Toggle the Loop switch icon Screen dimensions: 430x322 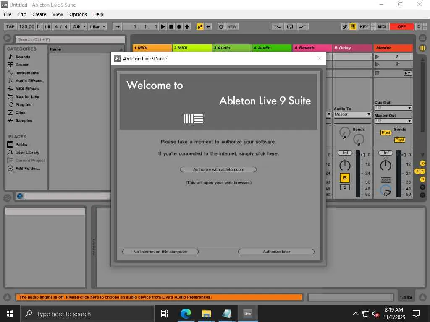coord(290,26)
